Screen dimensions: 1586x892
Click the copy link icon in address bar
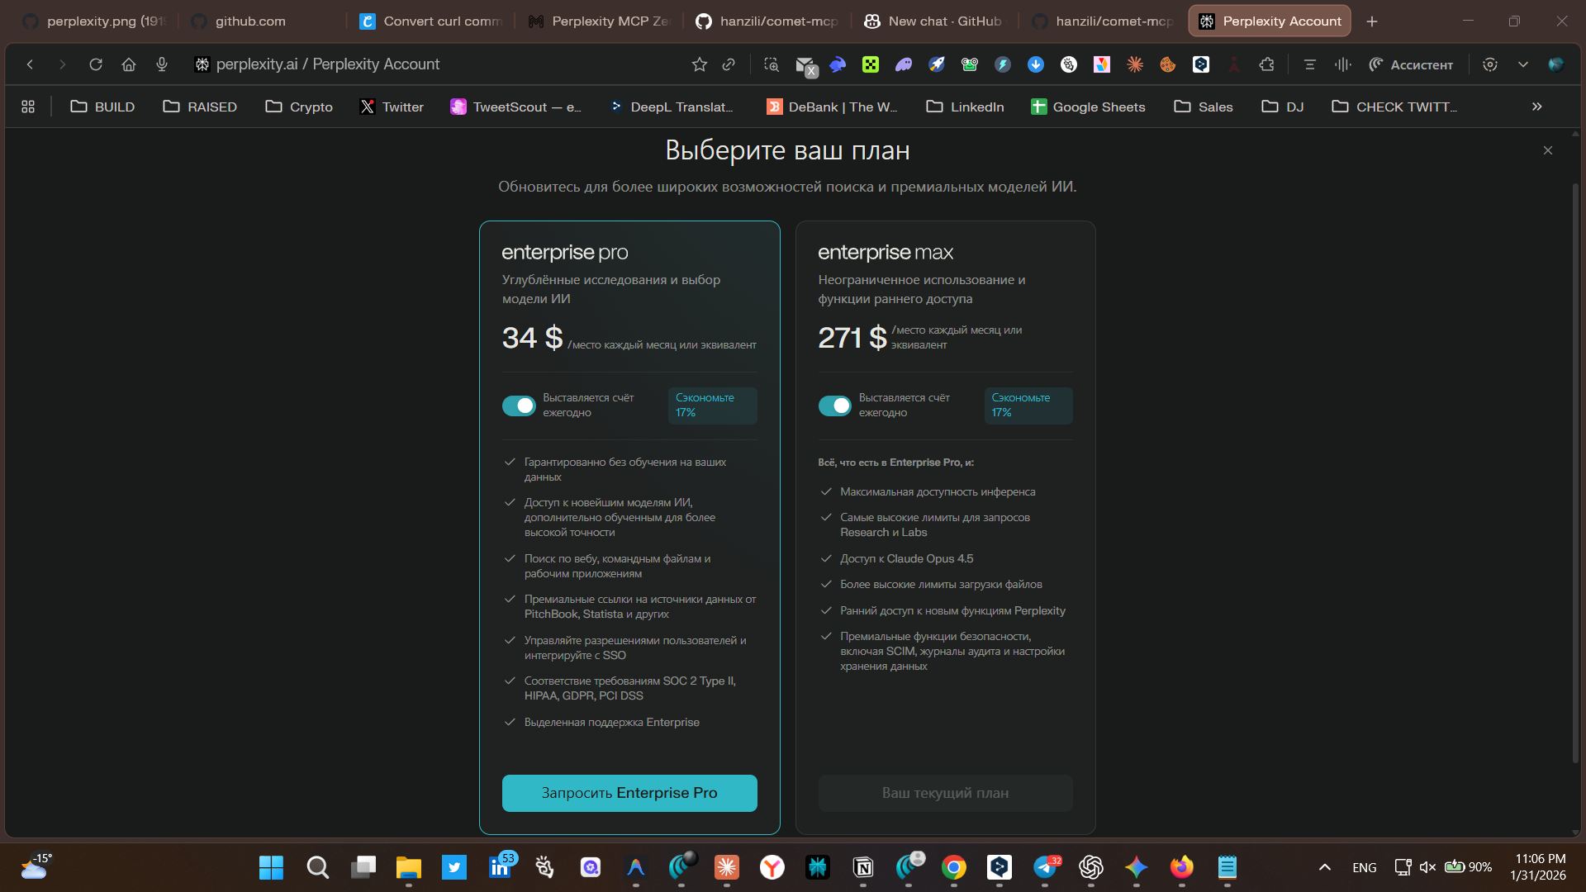(x=729, y=64)
